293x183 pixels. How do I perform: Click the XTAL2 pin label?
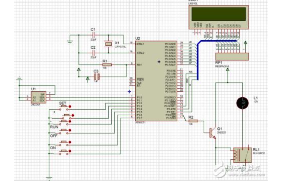(x=140, y=53)
